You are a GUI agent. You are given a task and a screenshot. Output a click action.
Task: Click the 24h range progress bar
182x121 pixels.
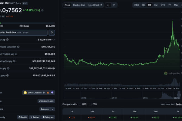click(27, 23)
